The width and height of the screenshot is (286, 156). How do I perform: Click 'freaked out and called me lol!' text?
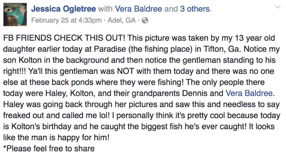57,115
